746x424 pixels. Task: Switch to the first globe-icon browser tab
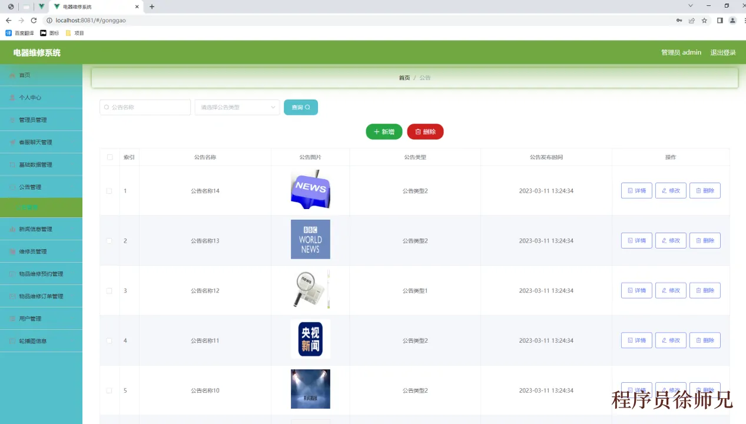point(11,6)
